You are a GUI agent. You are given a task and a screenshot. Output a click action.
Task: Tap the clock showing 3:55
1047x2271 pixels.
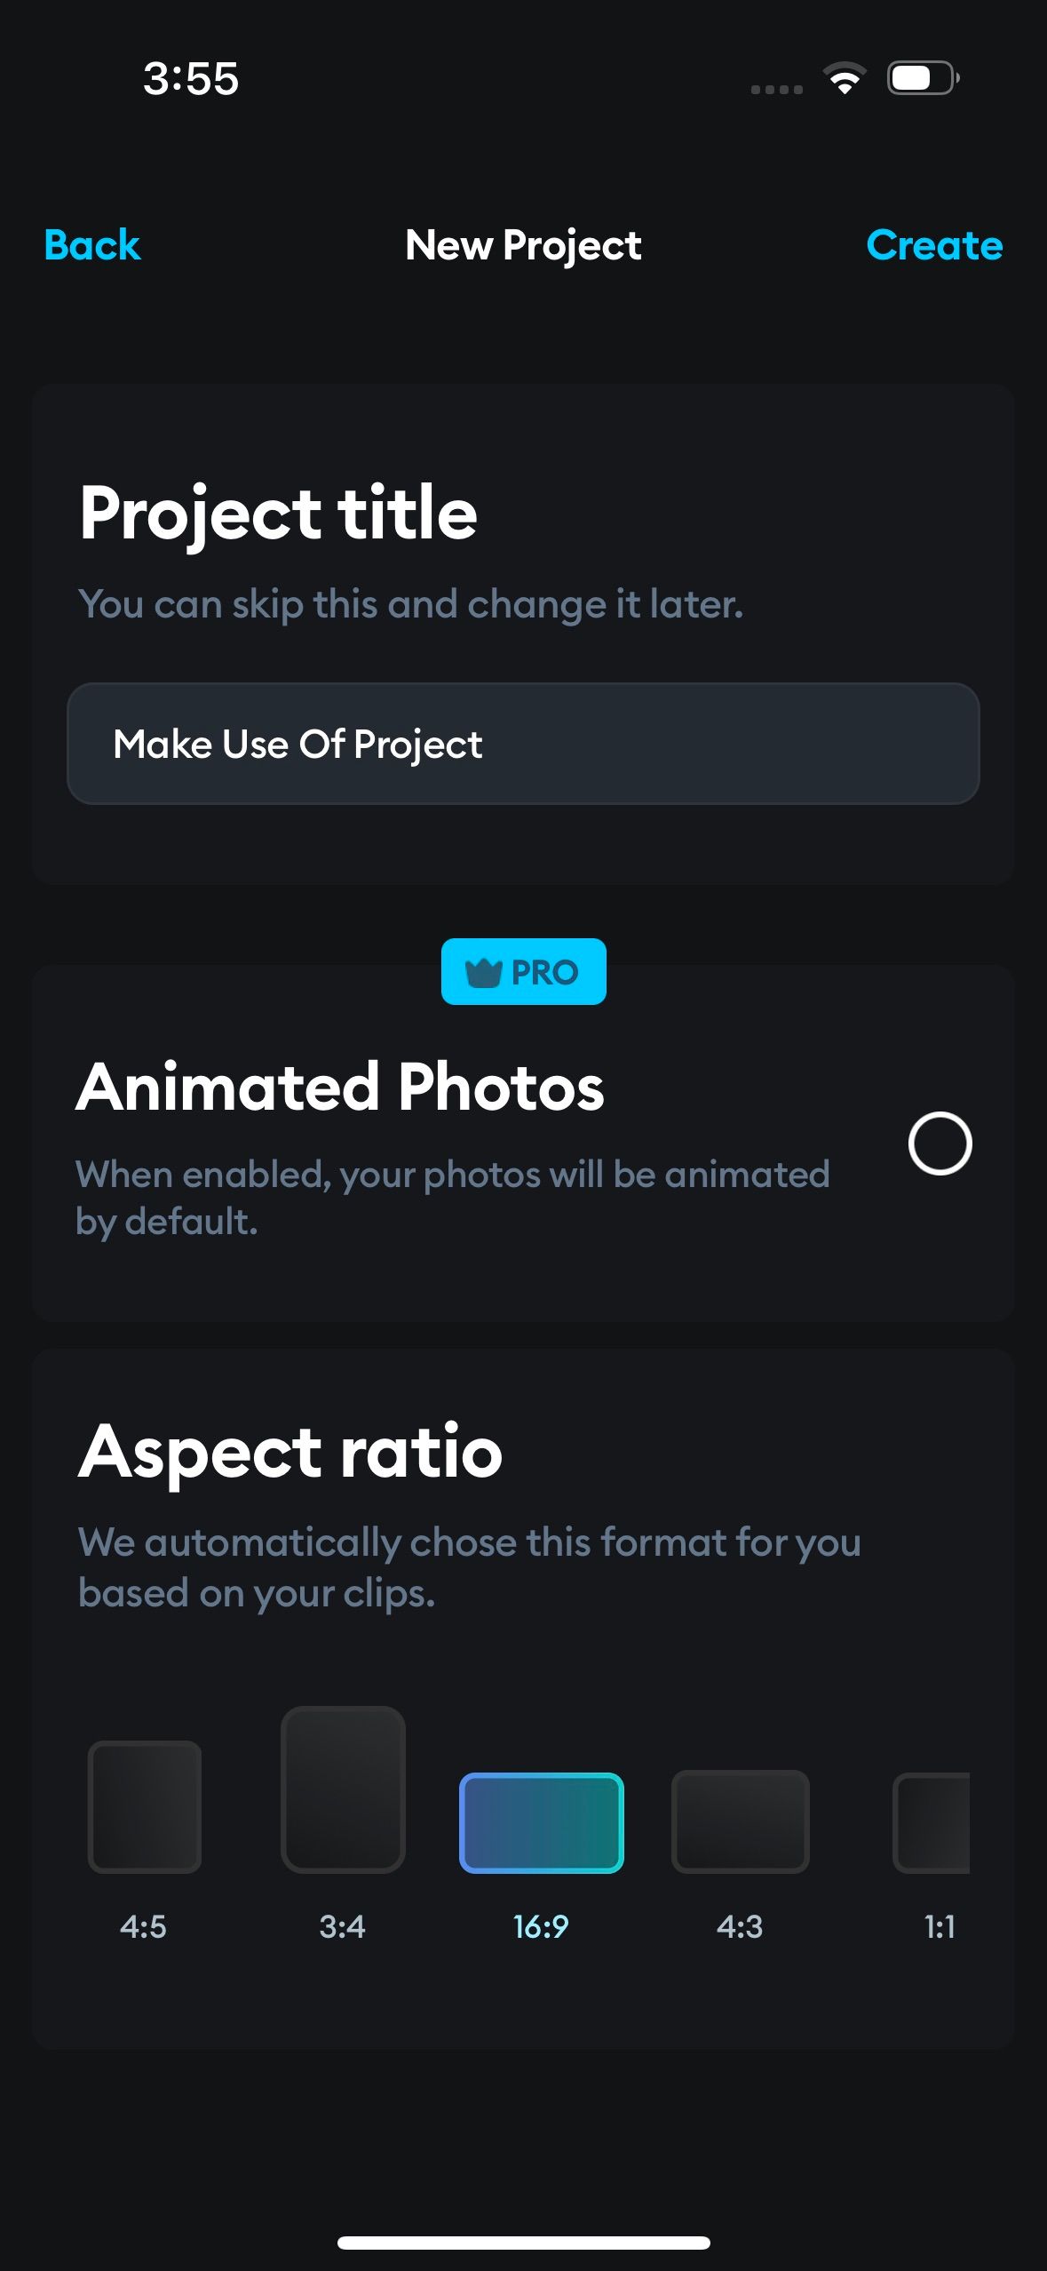pos(189,79)
